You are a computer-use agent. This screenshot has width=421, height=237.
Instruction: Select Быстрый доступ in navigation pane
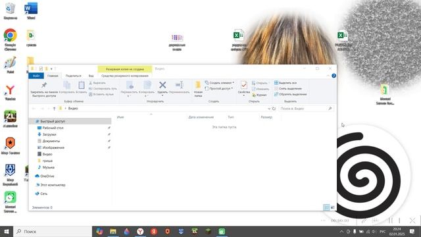click(x=70, y=121)
